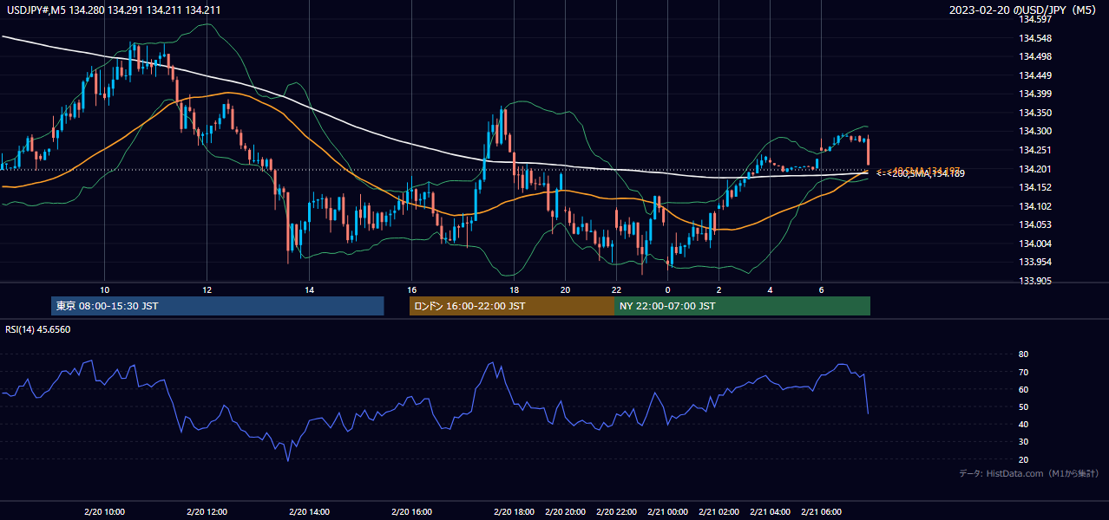Click hour label 16 under price chart
Screen dimensions: 1109x520
(411, 289)
